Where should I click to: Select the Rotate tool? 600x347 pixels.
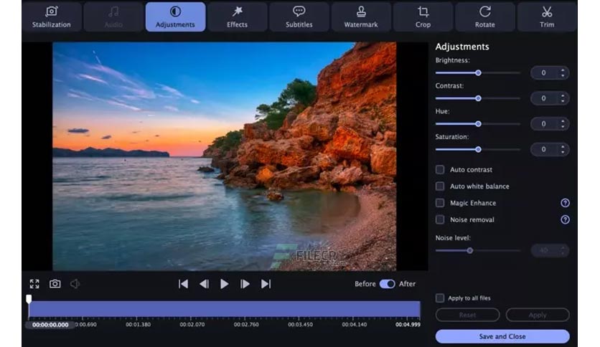pos(484,17)
